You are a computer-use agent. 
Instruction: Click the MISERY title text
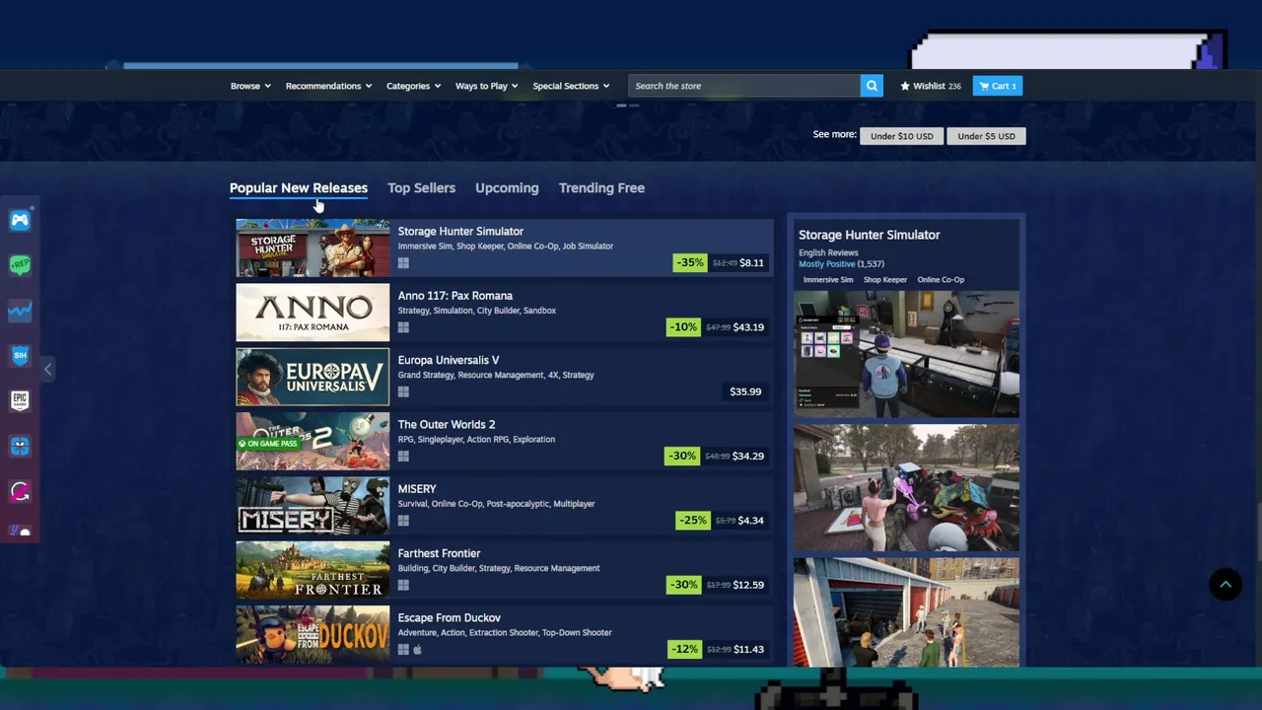(417, 489)
